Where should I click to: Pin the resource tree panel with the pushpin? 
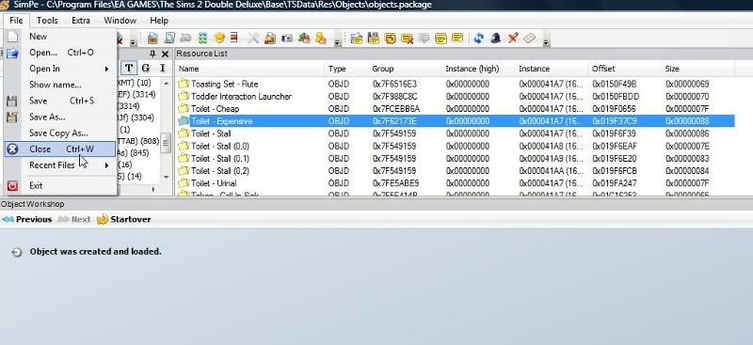(152, 54)
